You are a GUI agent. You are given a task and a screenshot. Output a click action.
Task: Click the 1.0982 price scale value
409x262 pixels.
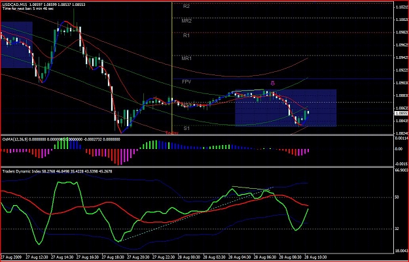(x=402, y=32)
